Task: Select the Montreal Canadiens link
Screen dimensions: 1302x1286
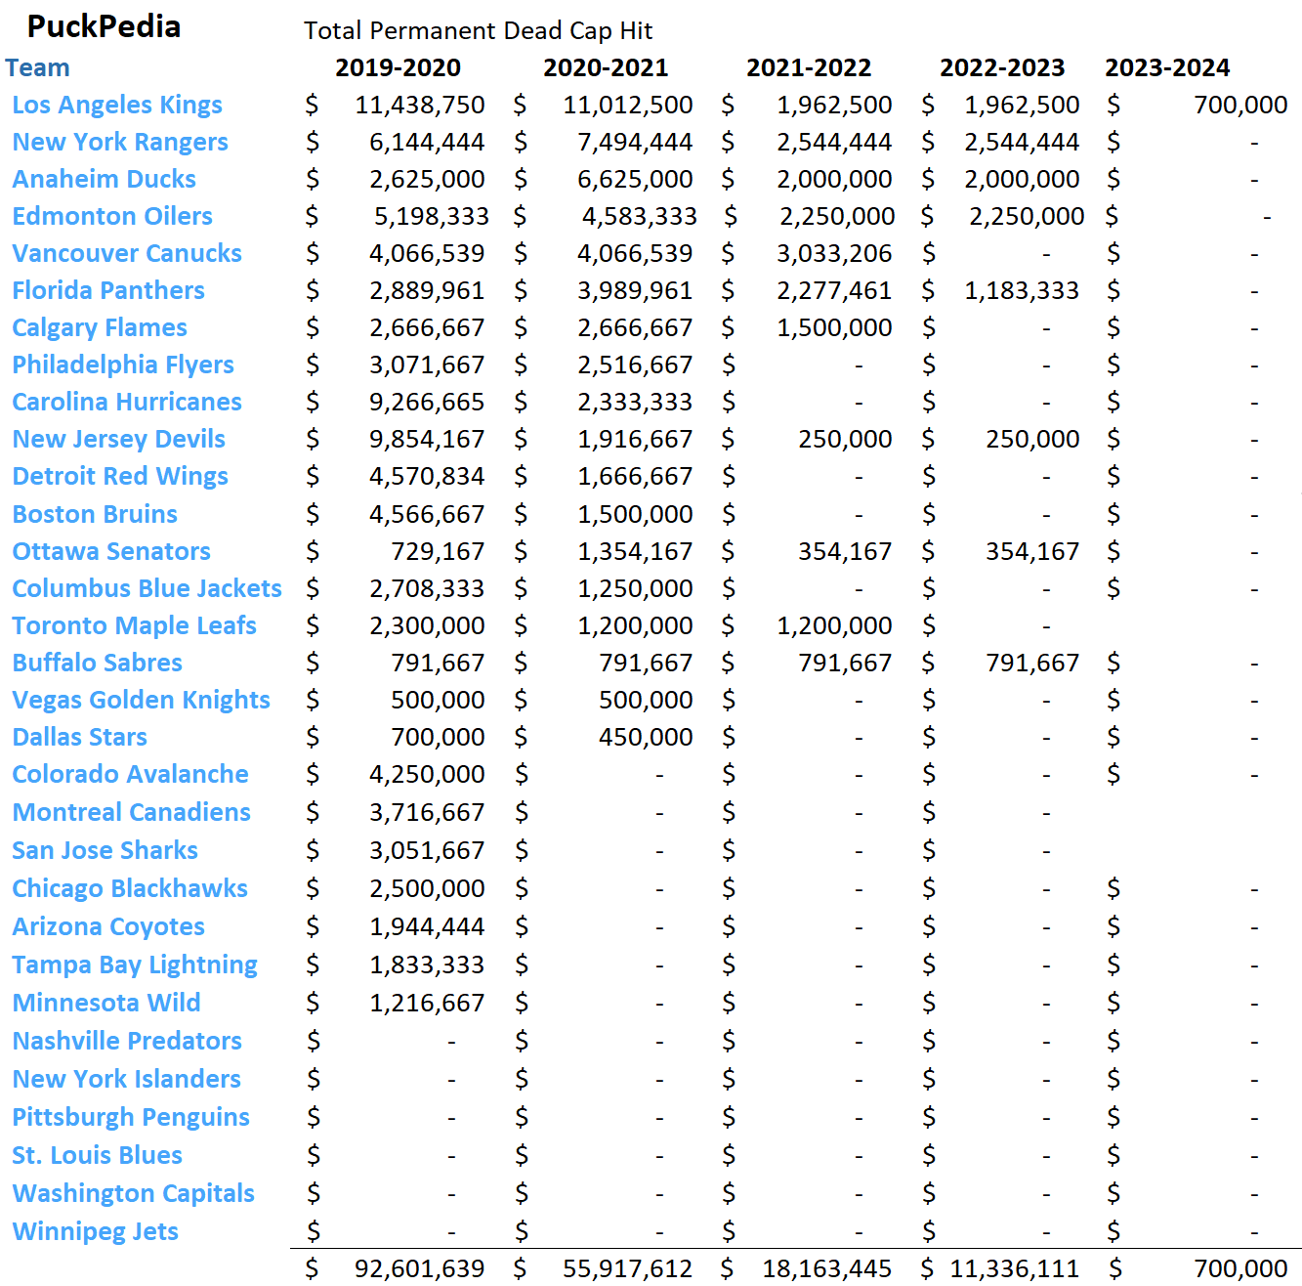Action: point(131,812)
